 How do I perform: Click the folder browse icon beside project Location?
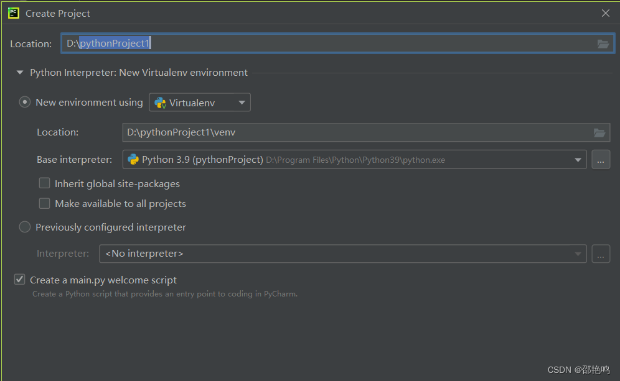(x=603, y=44)
